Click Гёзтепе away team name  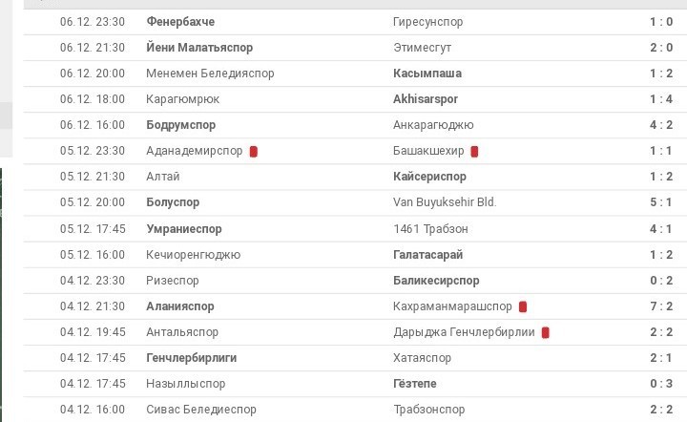(415, 384)
